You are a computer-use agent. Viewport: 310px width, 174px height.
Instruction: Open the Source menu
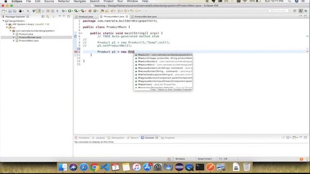(x=49, y=1)
